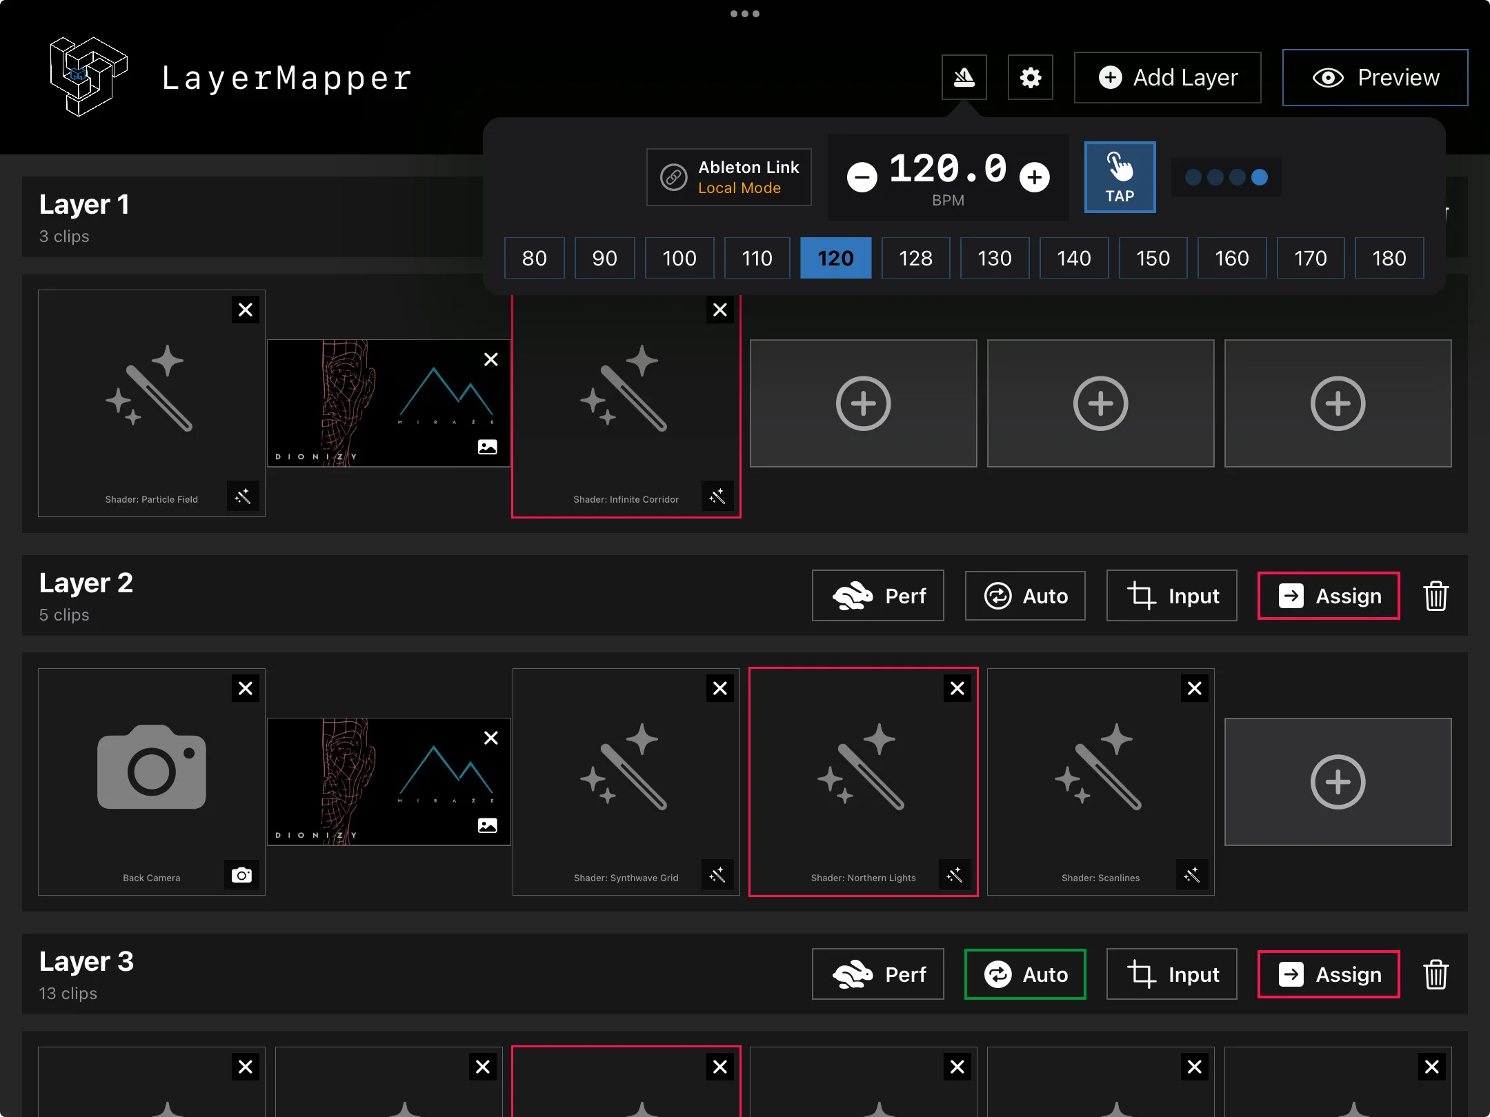Remove the Infinite Corridor shader clip

pos(719,310)
